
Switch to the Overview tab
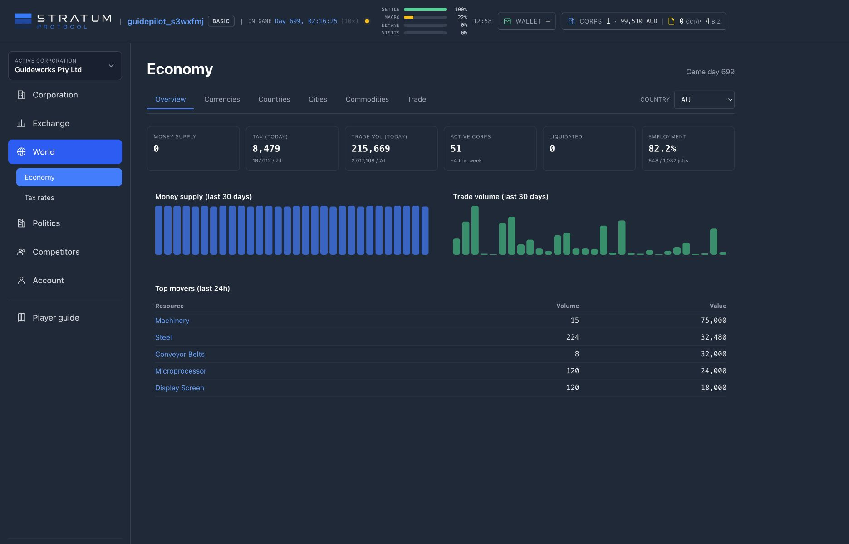click(170, 99)
